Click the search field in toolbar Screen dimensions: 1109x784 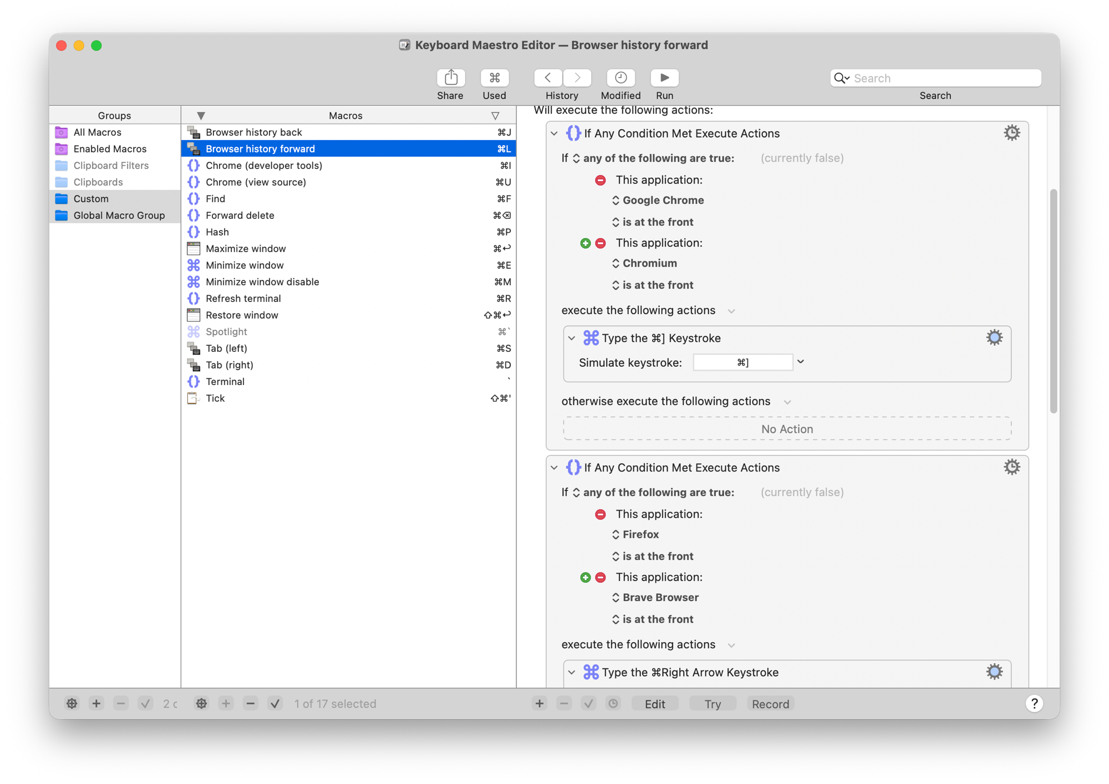[x=935, y=78]
